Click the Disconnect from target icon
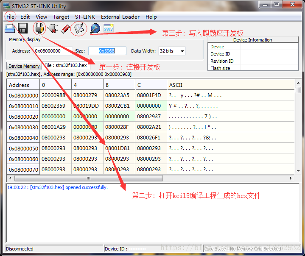305x256 pixels. point(53,28)
